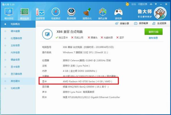
Task: Open the 论坛 forum link
Action: [134, 4]
